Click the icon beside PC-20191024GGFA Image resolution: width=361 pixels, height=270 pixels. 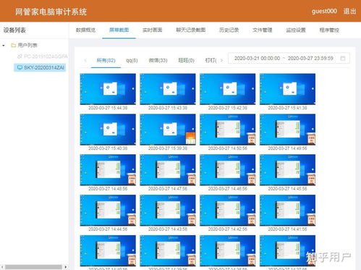coord(20,56)
